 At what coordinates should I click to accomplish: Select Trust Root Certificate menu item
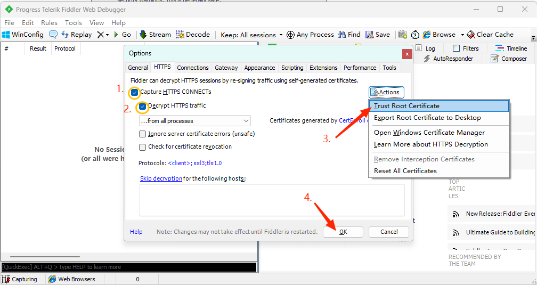point(406,106)
